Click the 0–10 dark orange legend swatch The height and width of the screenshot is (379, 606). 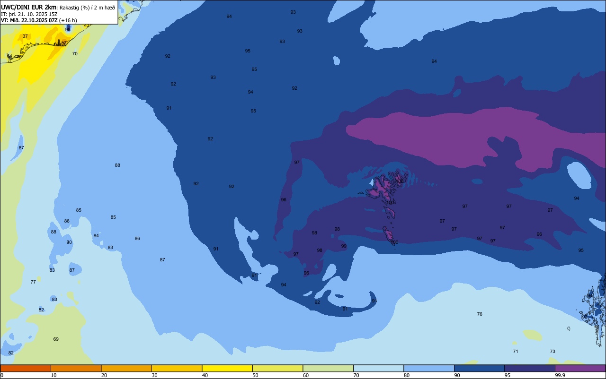pos(26,368)
